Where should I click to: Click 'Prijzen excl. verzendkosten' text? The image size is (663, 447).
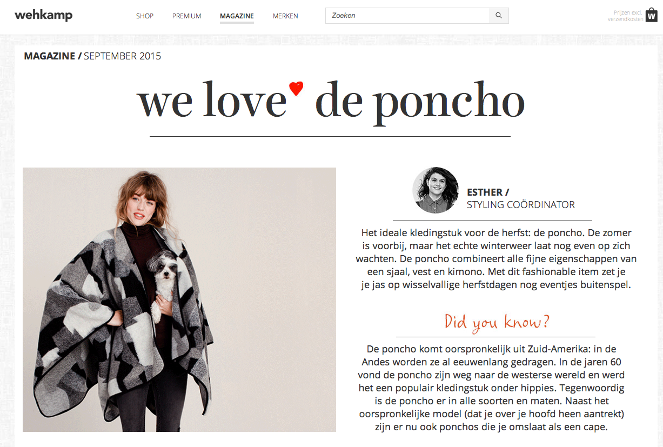coord(625,16)
